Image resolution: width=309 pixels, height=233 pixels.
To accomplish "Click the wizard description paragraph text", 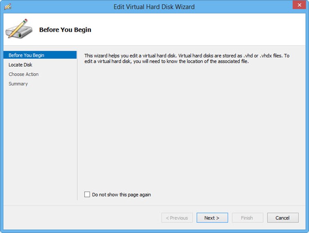I will pyautogui.click(x=187, y=59).
